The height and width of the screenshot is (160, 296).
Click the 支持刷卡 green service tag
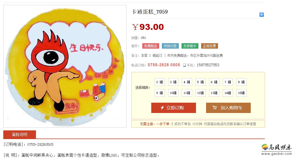(190, 46)
